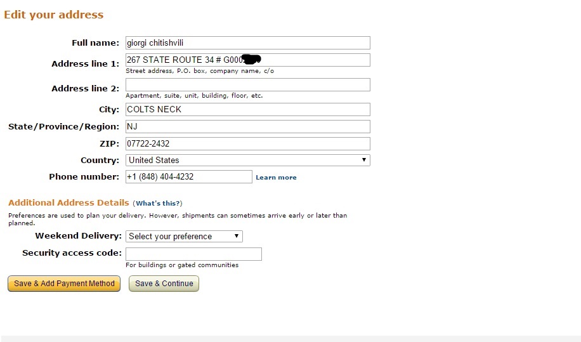Image resolution: width=581 pixels, height=342 pixels.
Task: Click the City label
Action: point(109,110)
